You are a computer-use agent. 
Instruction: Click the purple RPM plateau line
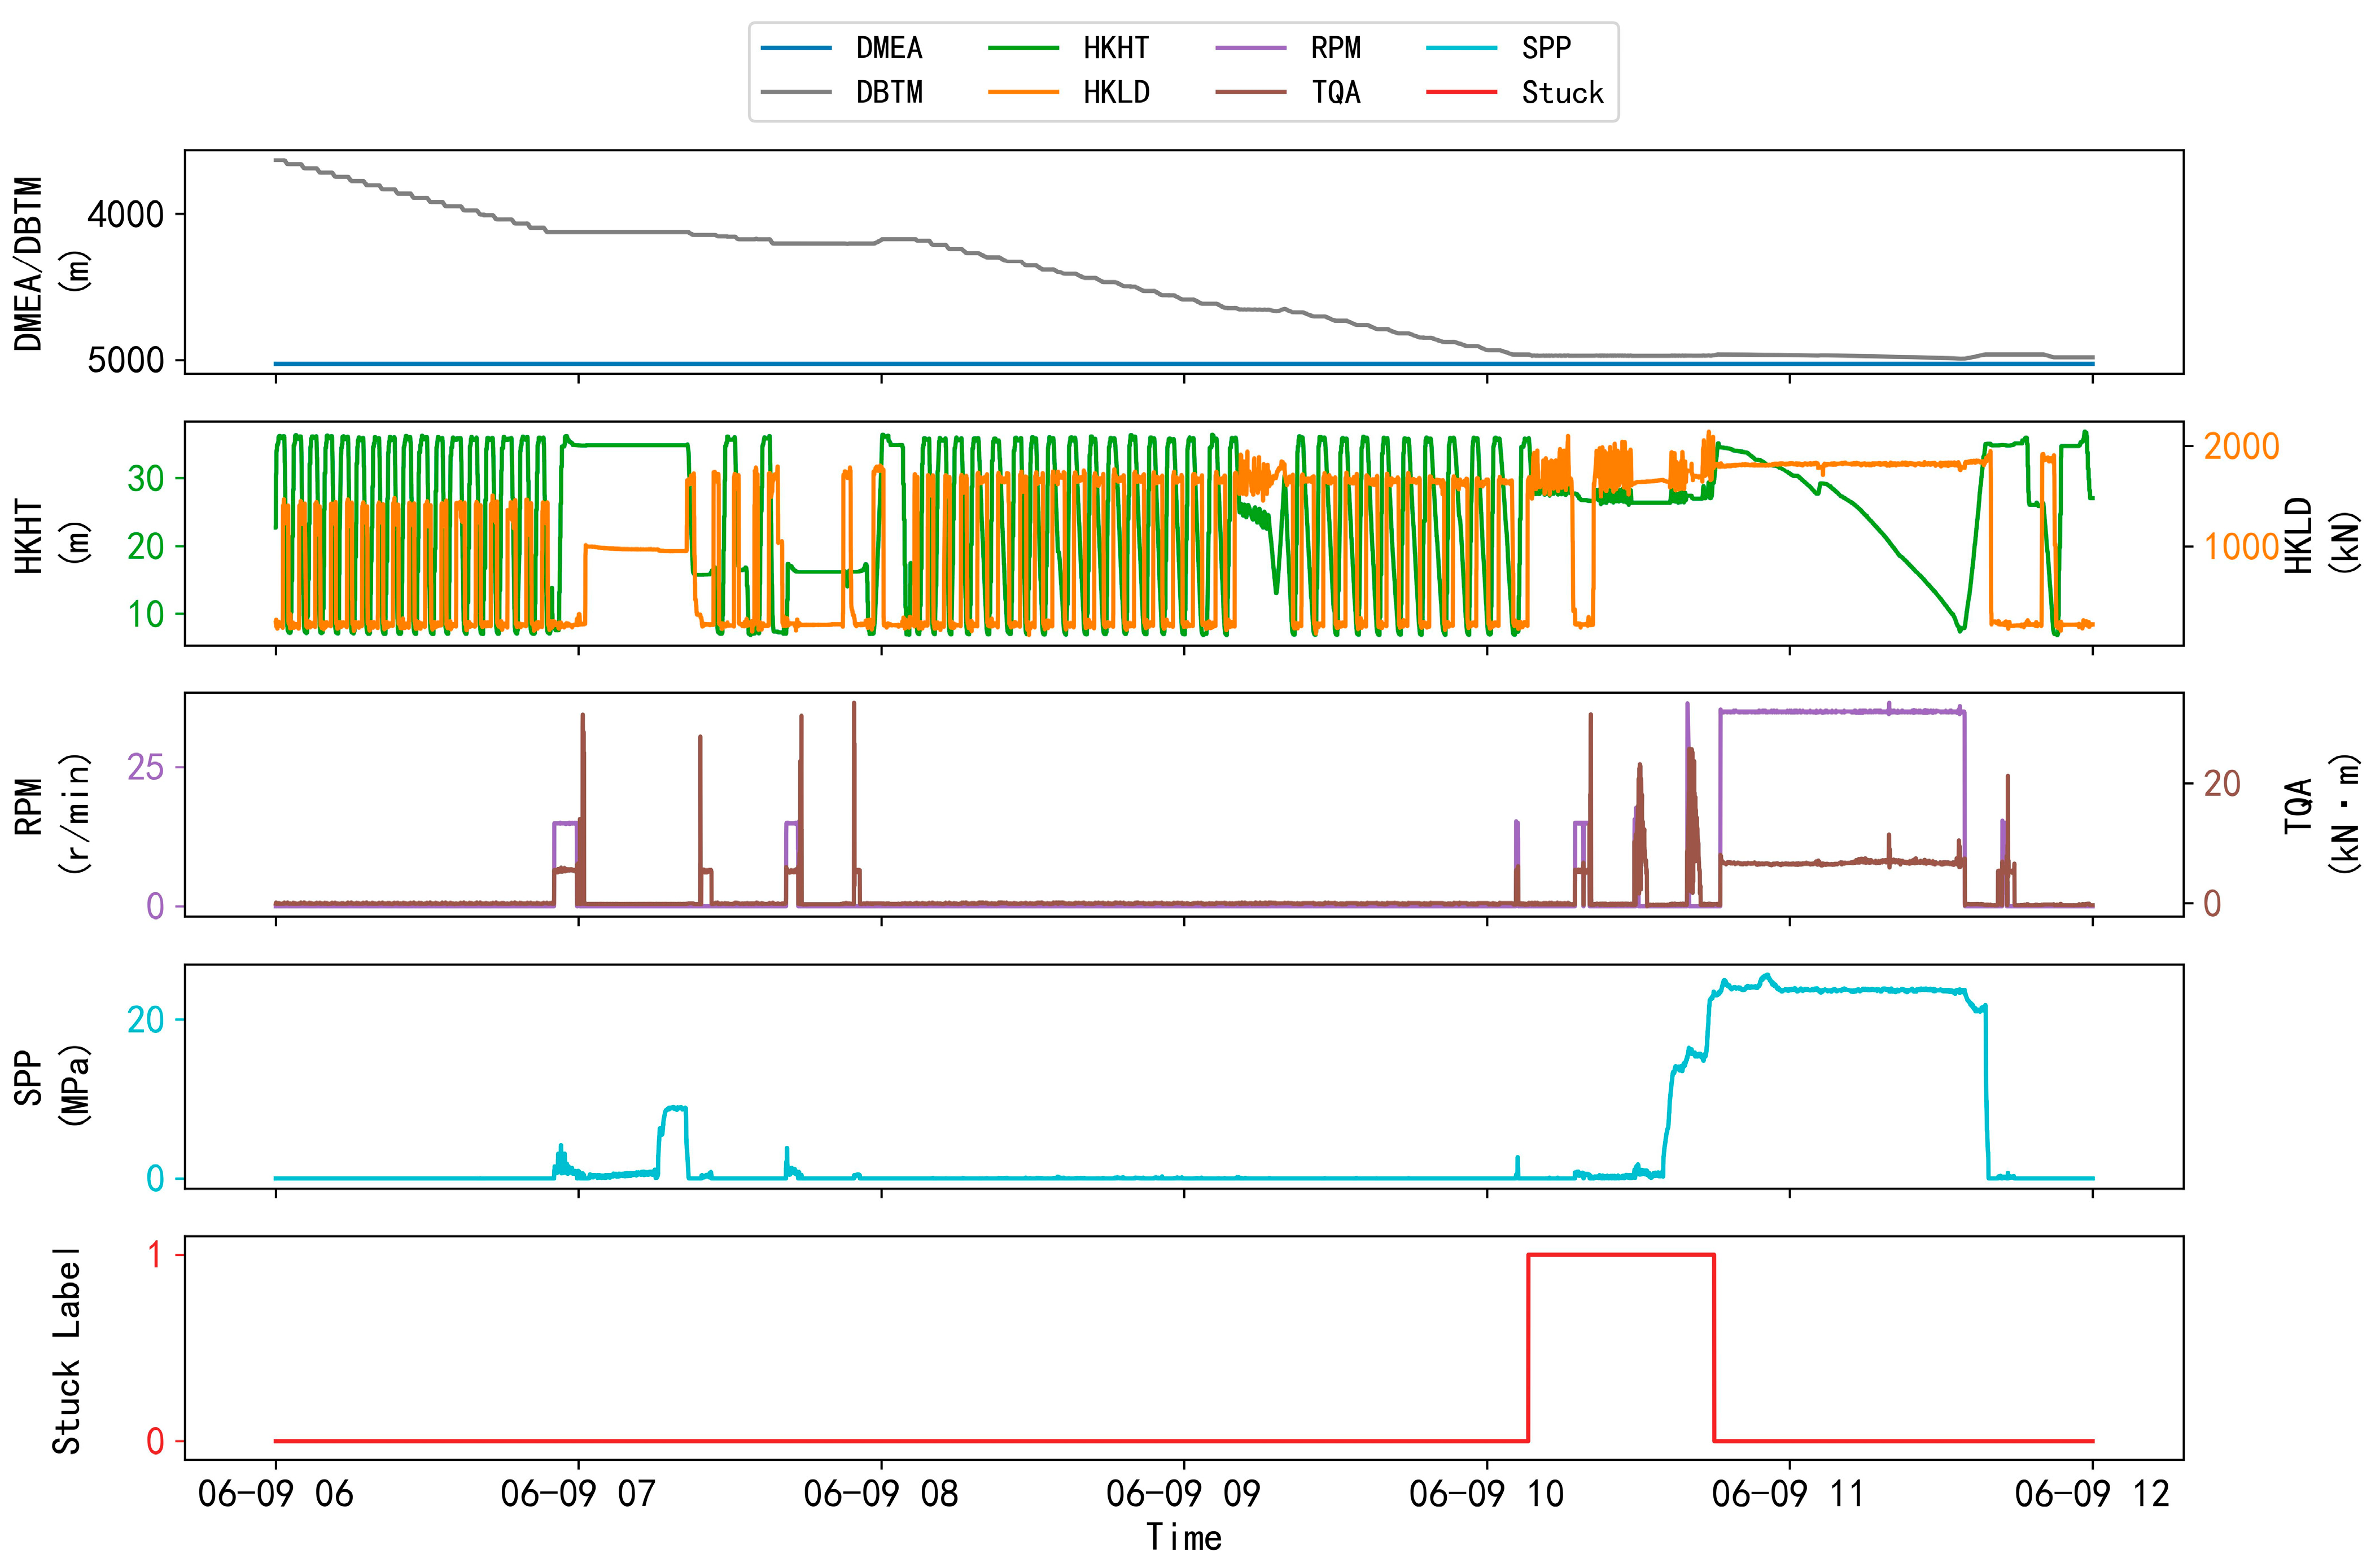(x=1840, y=711)
